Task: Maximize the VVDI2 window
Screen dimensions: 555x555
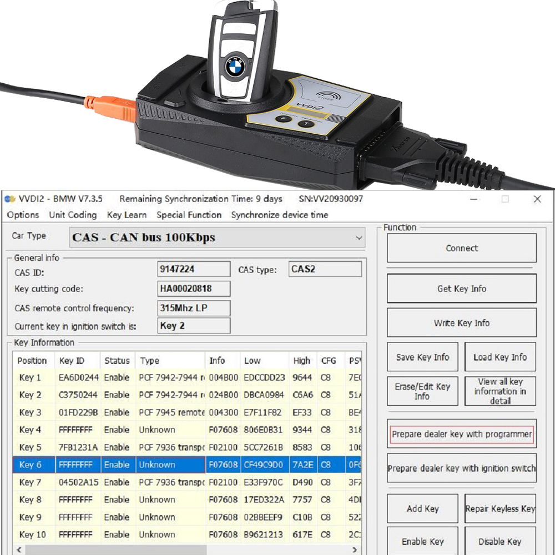Action: coord(505,199)
